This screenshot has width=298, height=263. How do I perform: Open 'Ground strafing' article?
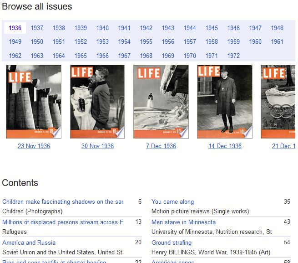(x=172, y=243)
